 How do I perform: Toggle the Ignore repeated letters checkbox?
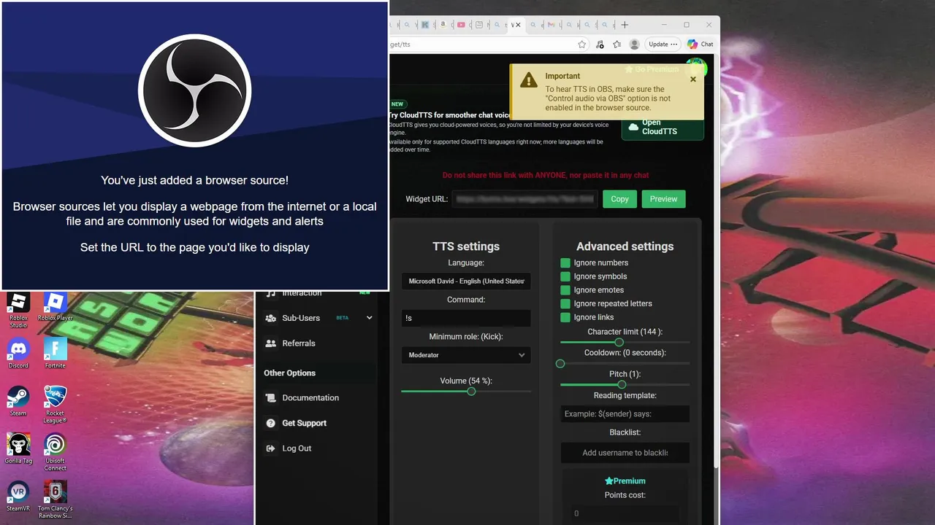(565, 303)
